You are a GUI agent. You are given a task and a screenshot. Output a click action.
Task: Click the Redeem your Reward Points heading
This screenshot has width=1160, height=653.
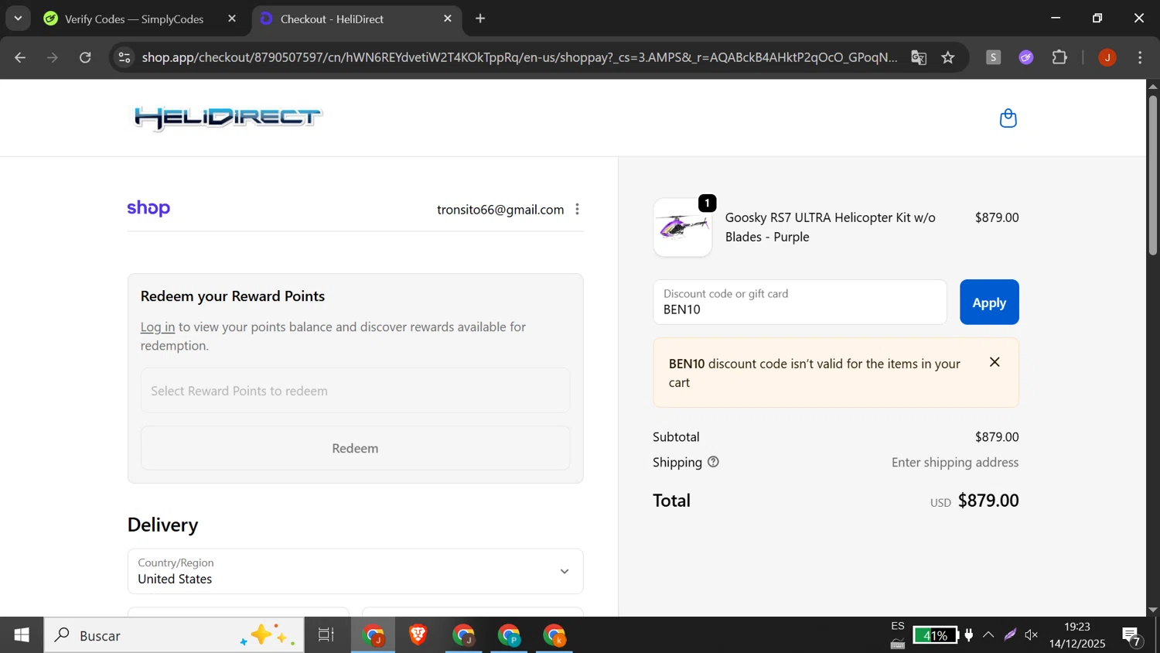click(x=233, y=296)
